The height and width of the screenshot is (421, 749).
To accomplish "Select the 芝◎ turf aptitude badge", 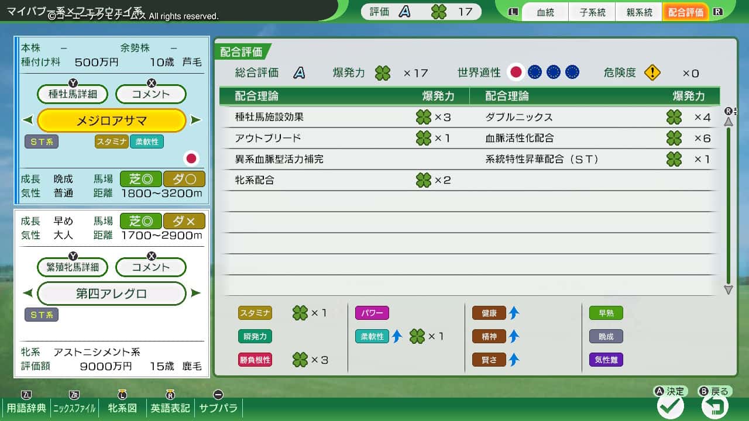I will (x=140, y=180).
